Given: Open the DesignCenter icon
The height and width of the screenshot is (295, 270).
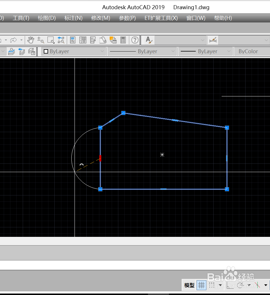Looking at the screenshot, I should (x=83, y=40).
